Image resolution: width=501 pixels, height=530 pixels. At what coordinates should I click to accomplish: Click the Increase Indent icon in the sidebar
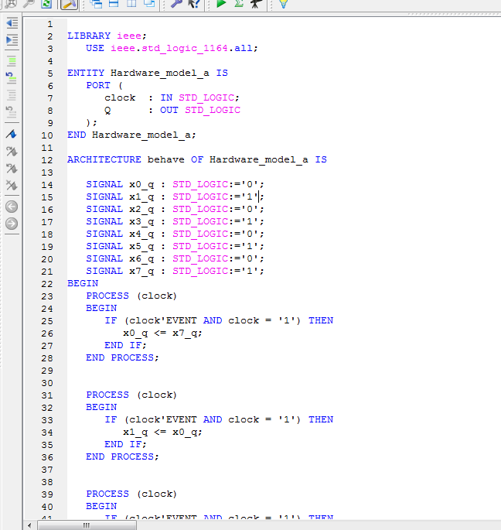point(12,39)
